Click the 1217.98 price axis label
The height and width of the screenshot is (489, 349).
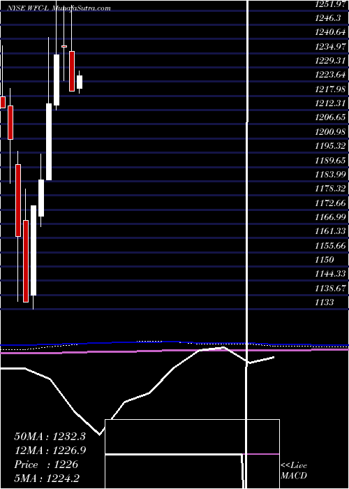[331, 89]
